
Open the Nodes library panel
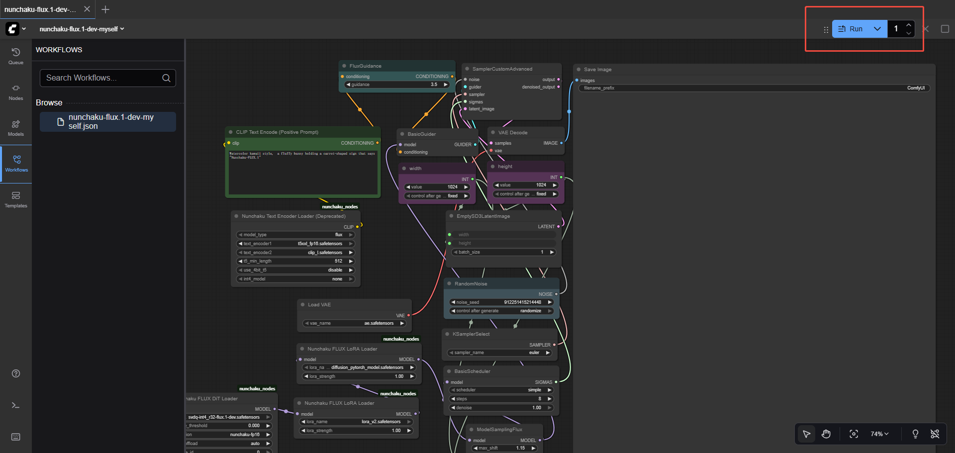[16, 92]
